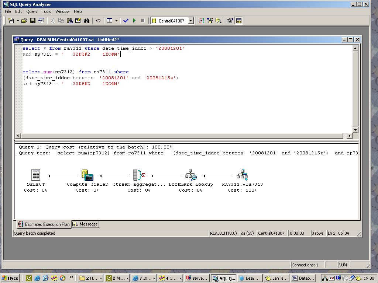Click the Find binoculars icon
Viewport: 378px width, 283px height.
pos(86,21)
